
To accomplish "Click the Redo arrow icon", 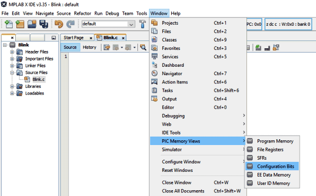I will click(71, 24).
